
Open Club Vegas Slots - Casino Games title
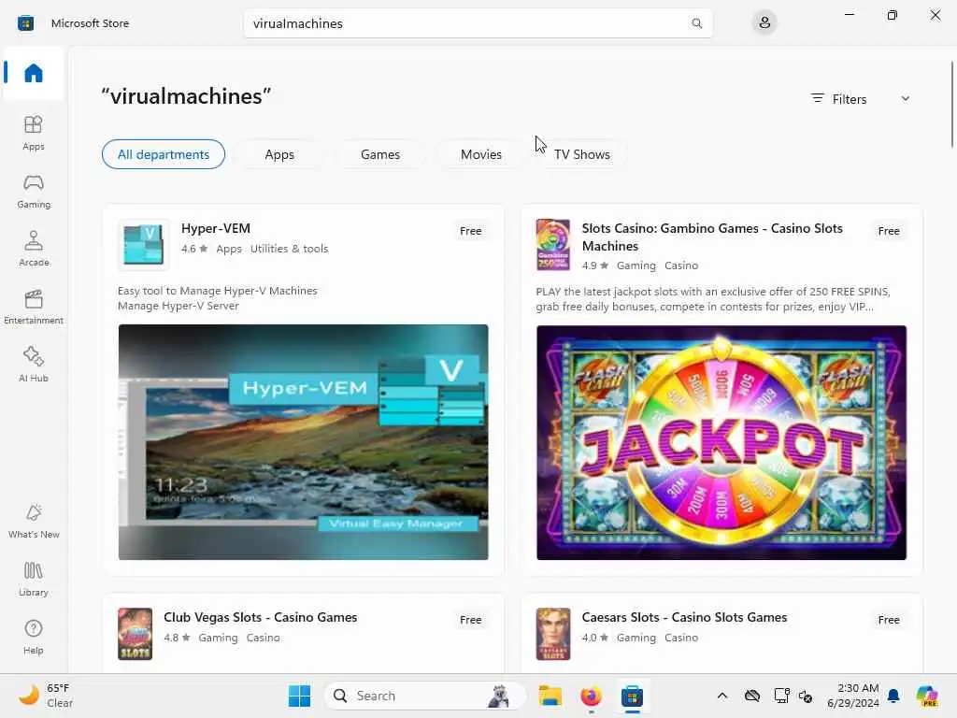[260, 617]
